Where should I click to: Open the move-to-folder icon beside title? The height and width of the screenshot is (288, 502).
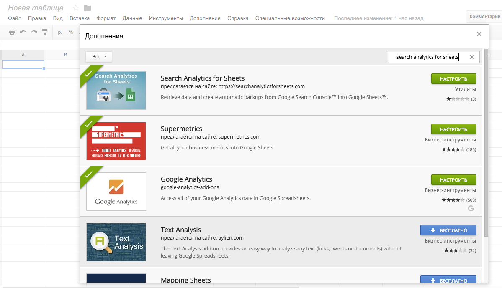tap(88, 8)
